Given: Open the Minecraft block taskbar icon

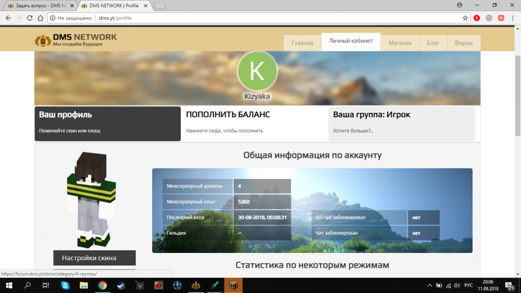Looking at the screenshot, I should pos(233,285).
